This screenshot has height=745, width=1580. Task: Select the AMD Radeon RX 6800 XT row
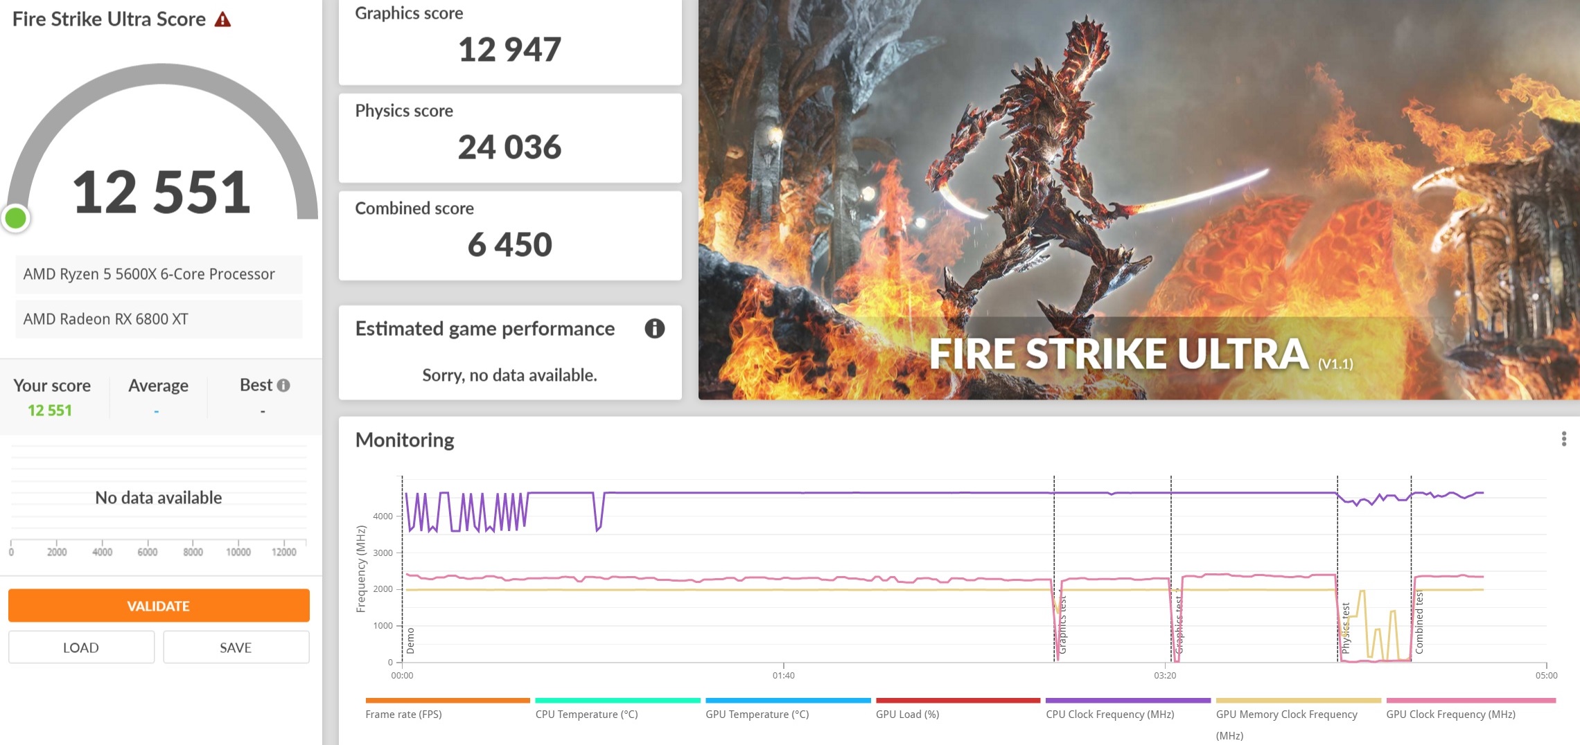coord(159,319)
